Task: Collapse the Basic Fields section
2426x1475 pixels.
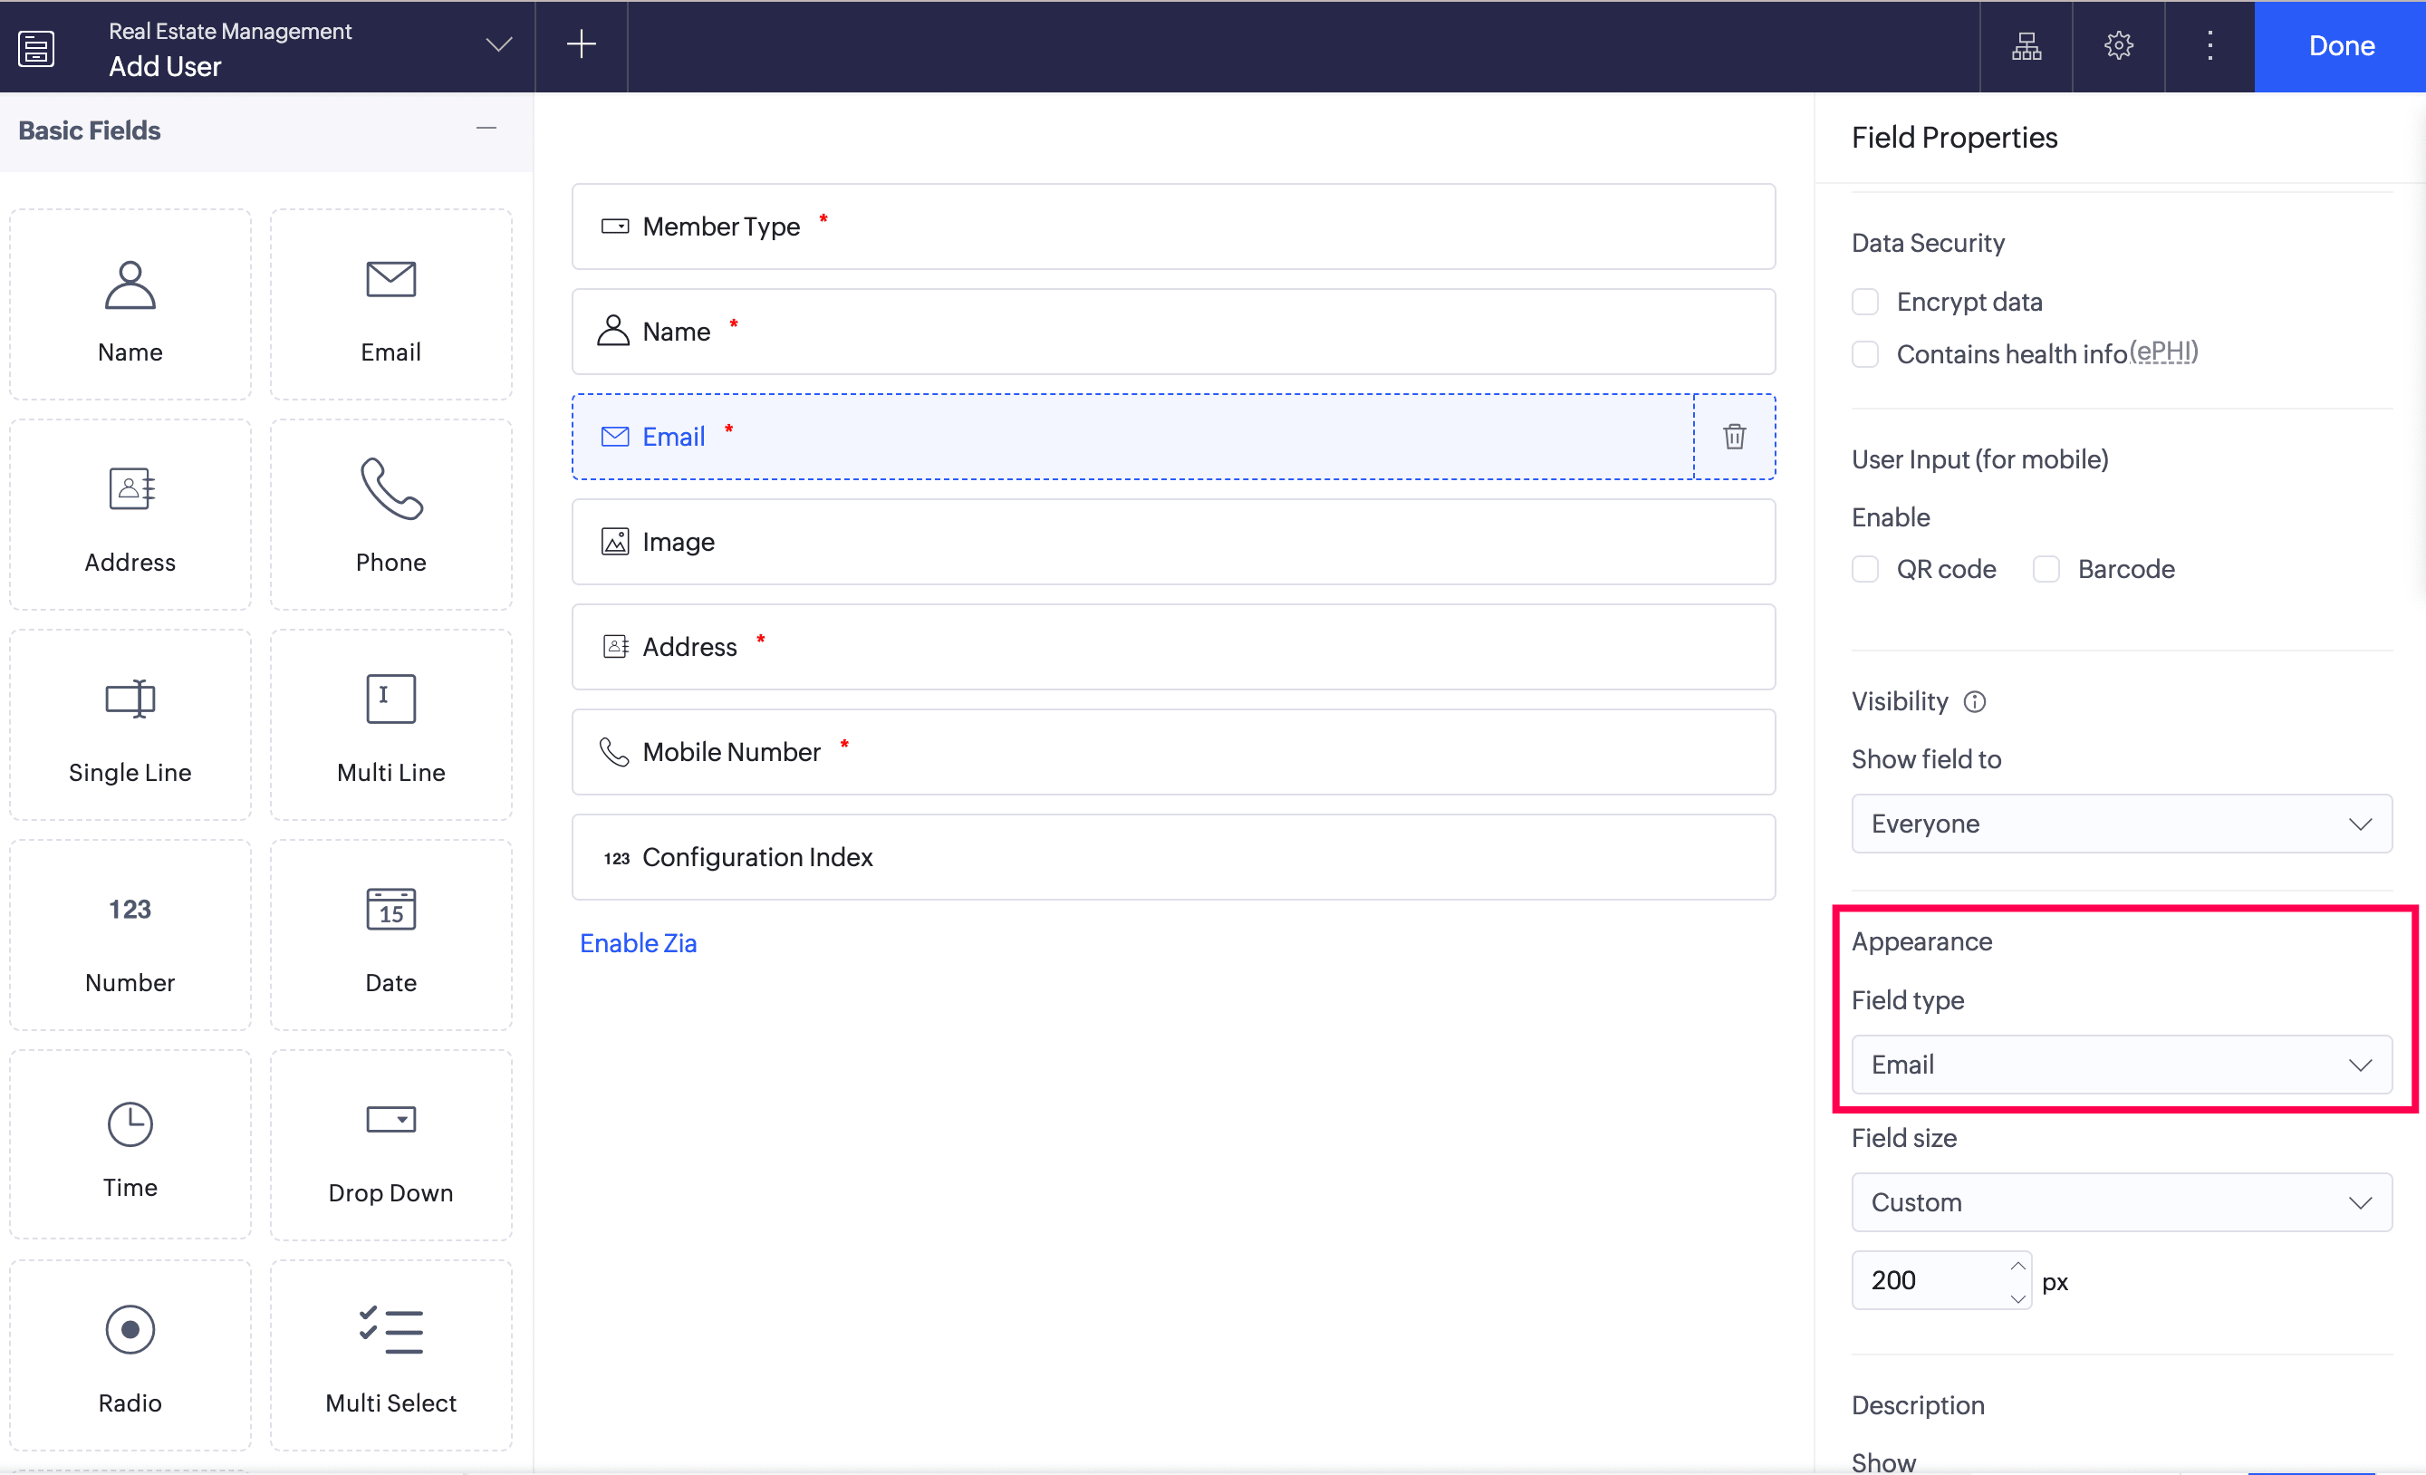Action: tap(486, 129)
